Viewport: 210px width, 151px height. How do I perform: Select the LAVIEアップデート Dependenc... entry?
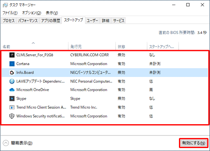pyautogui.click(x=40, y=81)
